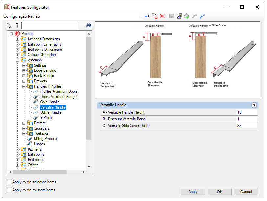The width and height of the screenshot is (267, 201).
Task: Select the Bedrooms tree item
Action: [x=35, y=160]
